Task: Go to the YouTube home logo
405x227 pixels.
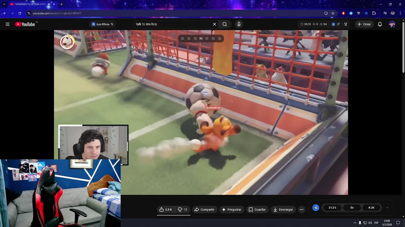Action: [25, 24]
